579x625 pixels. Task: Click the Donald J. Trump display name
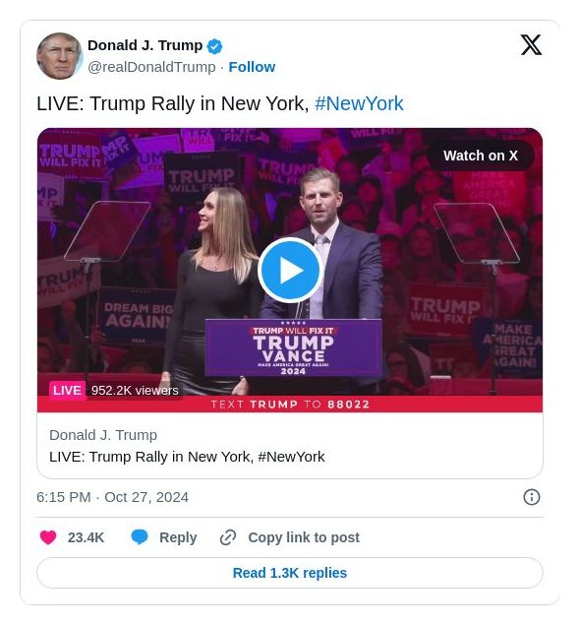(x=145, y=45)
